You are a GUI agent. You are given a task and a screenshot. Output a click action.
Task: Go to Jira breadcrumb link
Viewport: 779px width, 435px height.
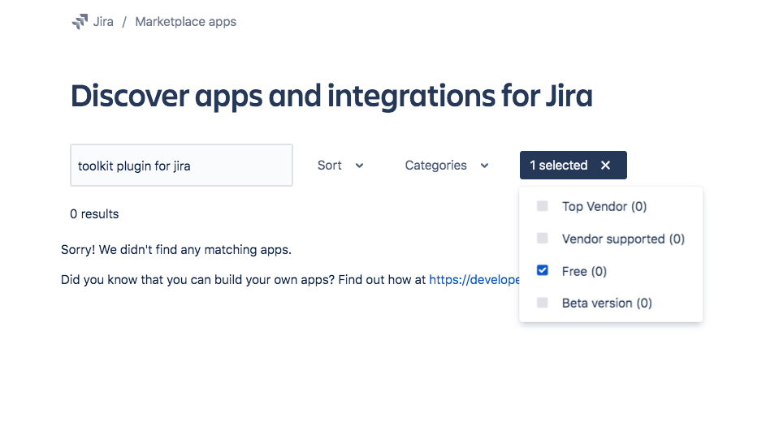point(103,22)
